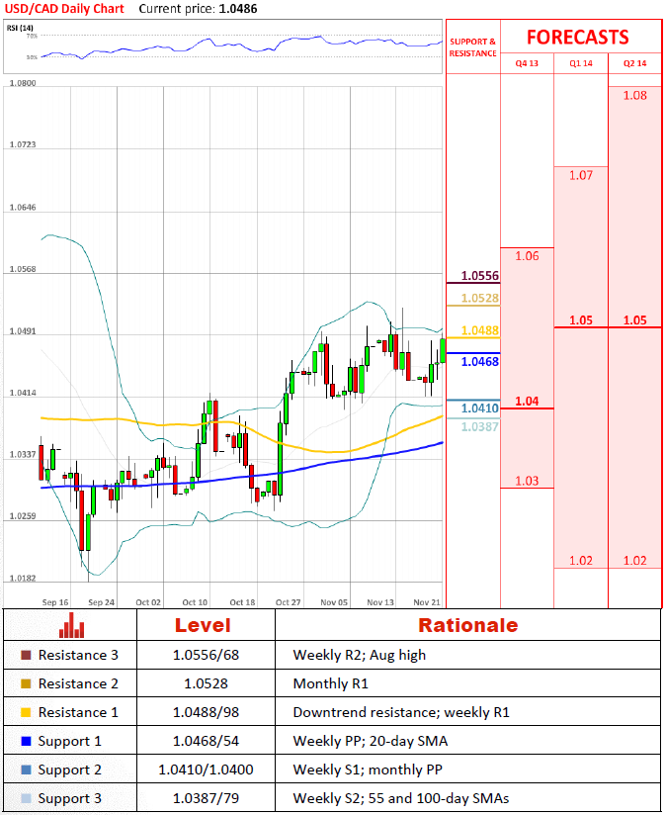666x815 pixels.
Task: Click the 1.08 forecast value in Q2 14
Action: [x=635, y=95]
